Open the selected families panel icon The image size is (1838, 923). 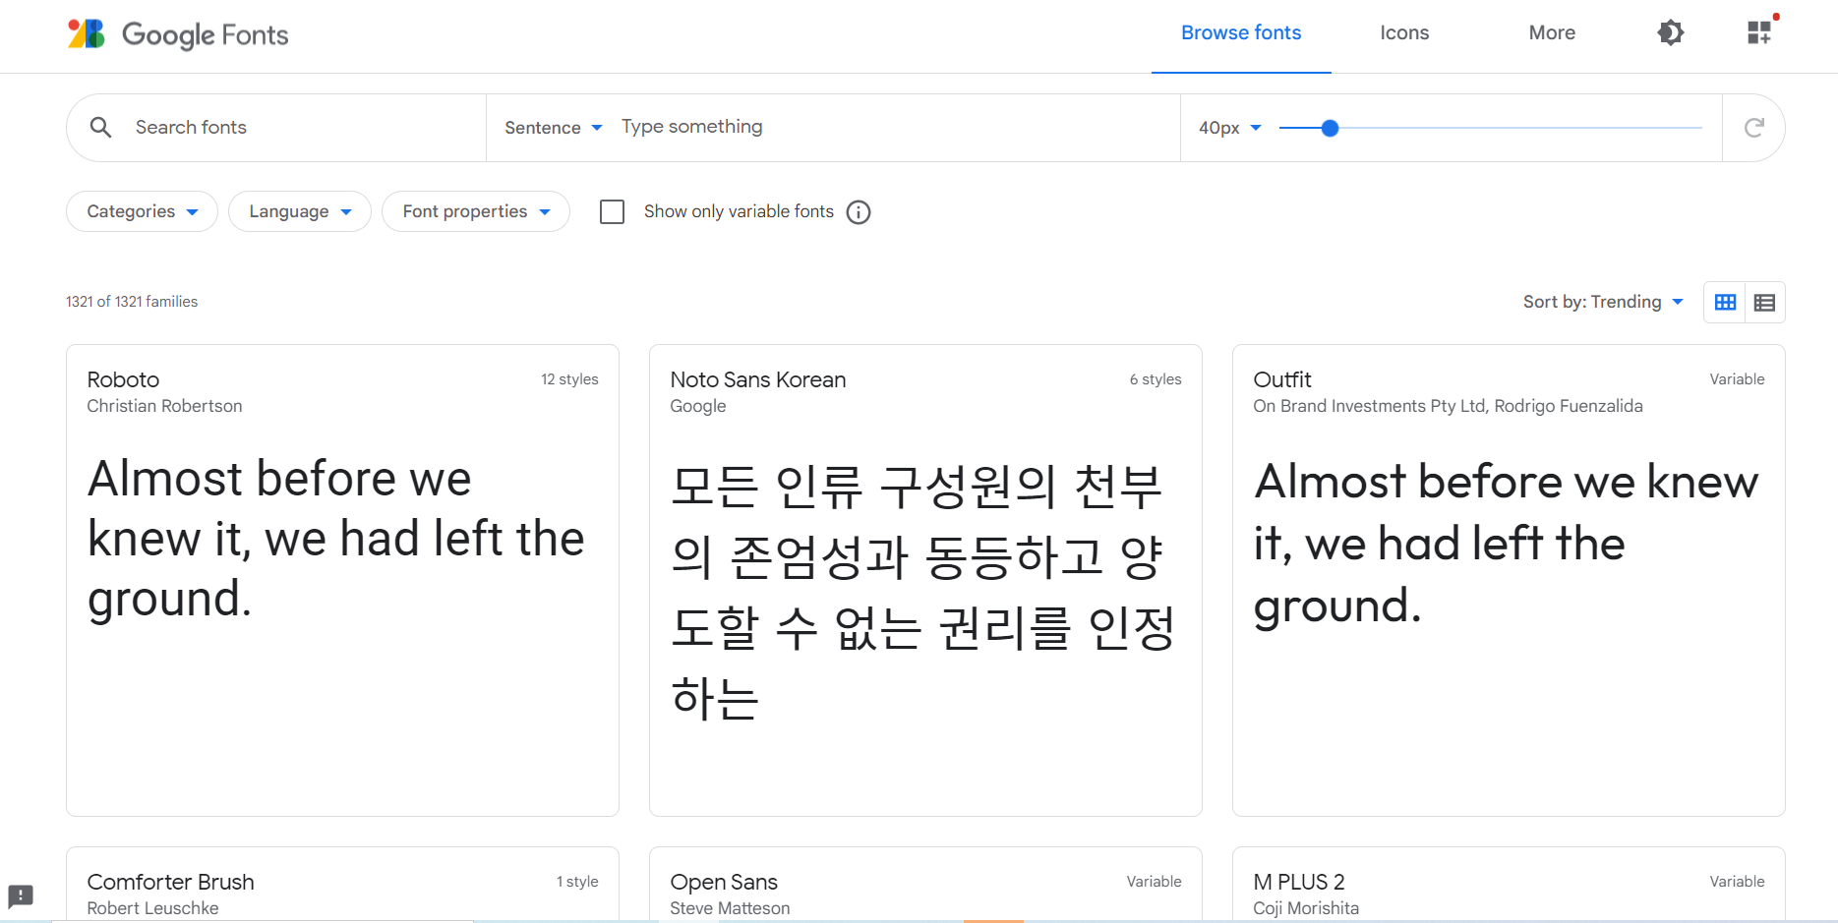tap(1759, 32)
